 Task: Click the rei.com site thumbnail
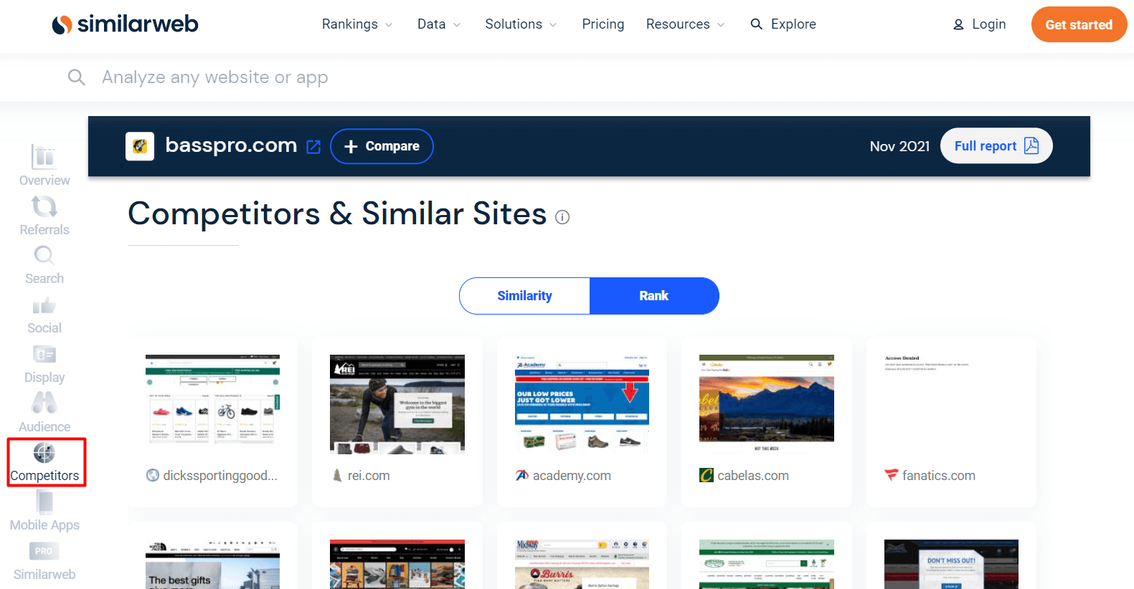(397, 404)
